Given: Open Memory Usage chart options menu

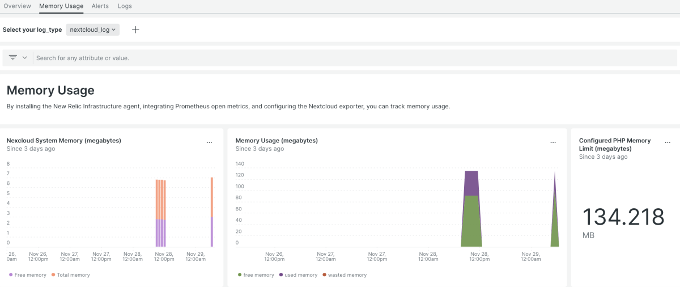Looking at the screenshot, I should point(553,142).
